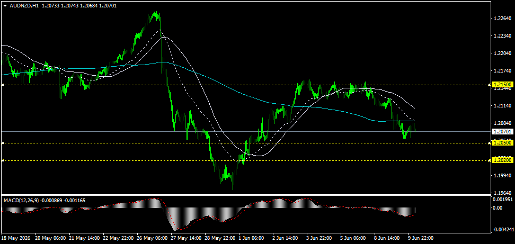Click the 1.22040 price scale value
The width and height of the screenshot is (515, 244).
(x=502, y=53)
